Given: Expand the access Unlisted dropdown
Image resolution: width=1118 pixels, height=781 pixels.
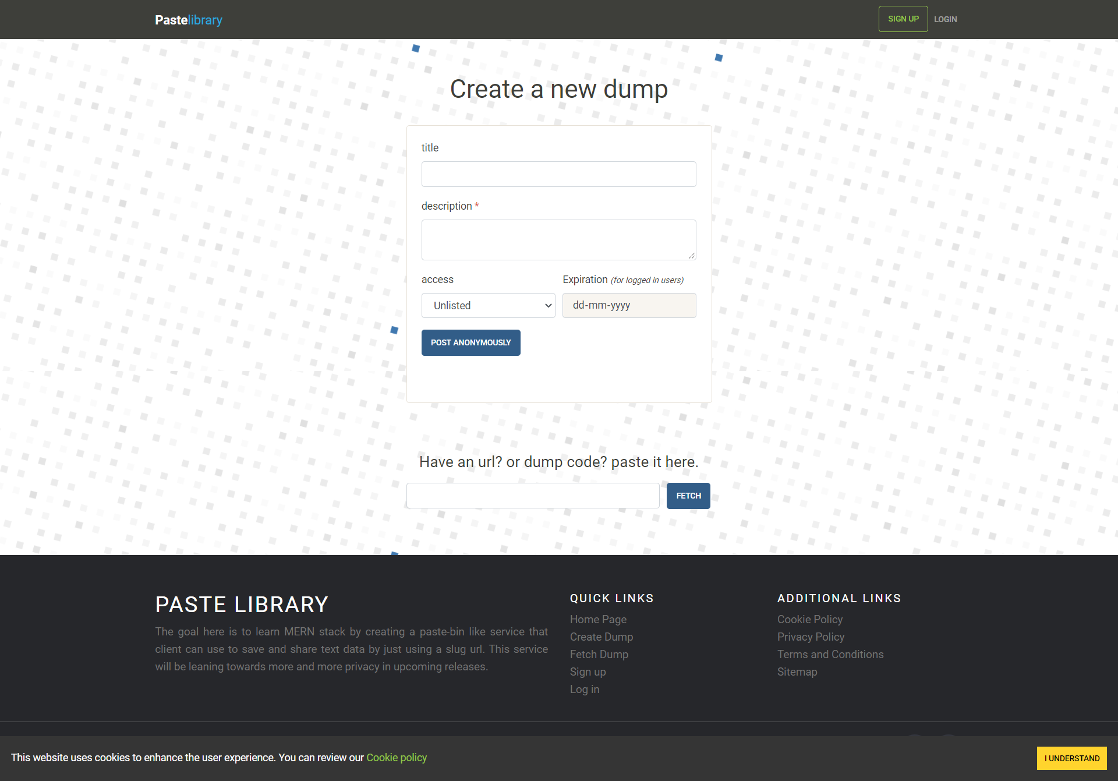Looking at the screenshot, I should pos(488,305).
